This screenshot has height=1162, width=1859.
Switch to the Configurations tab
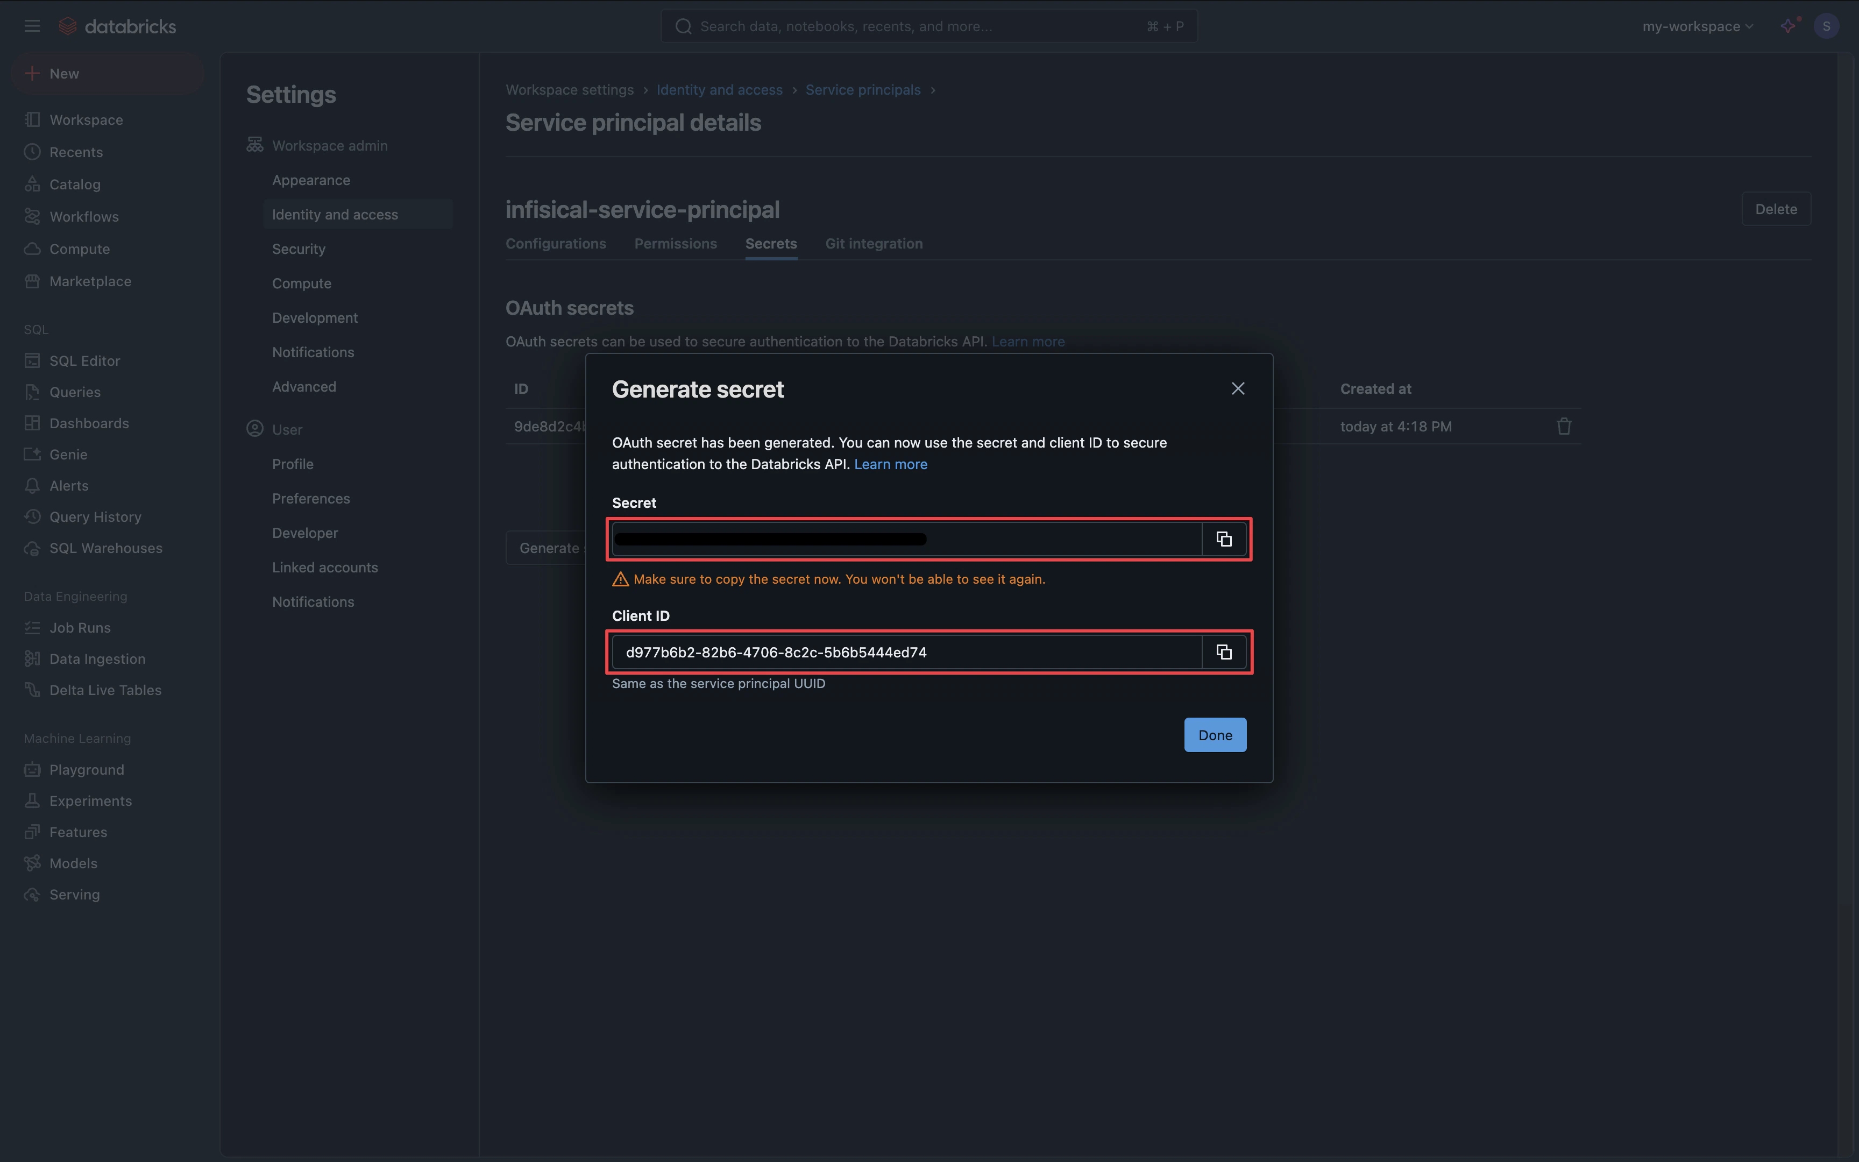(556, 244)
